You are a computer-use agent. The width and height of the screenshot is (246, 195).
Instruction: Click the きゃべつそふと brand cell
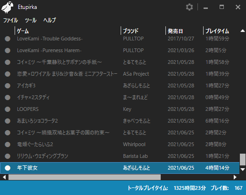[x=137, y=121]
